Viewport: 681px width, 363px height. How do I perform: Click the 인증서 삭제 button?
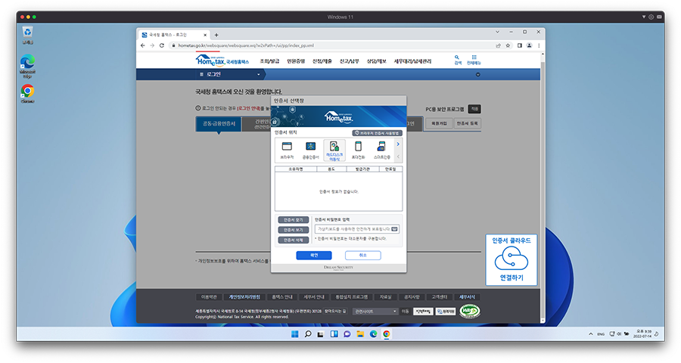[x=293, y=240]
